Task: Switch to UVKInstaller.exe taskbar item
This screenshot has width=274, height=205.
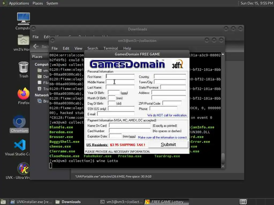Action: (31, 202)
